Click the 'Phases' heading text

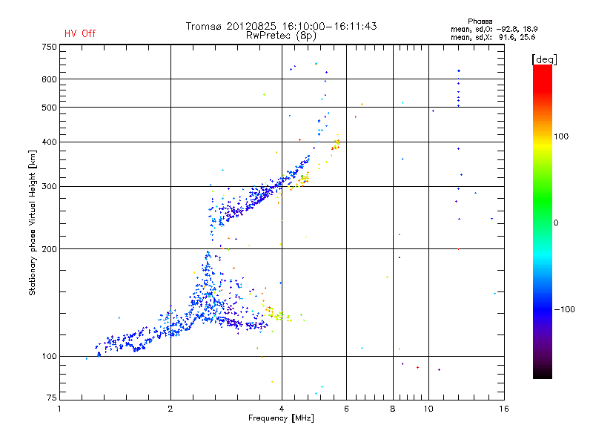pyautogui.click(x=480, y=22)
